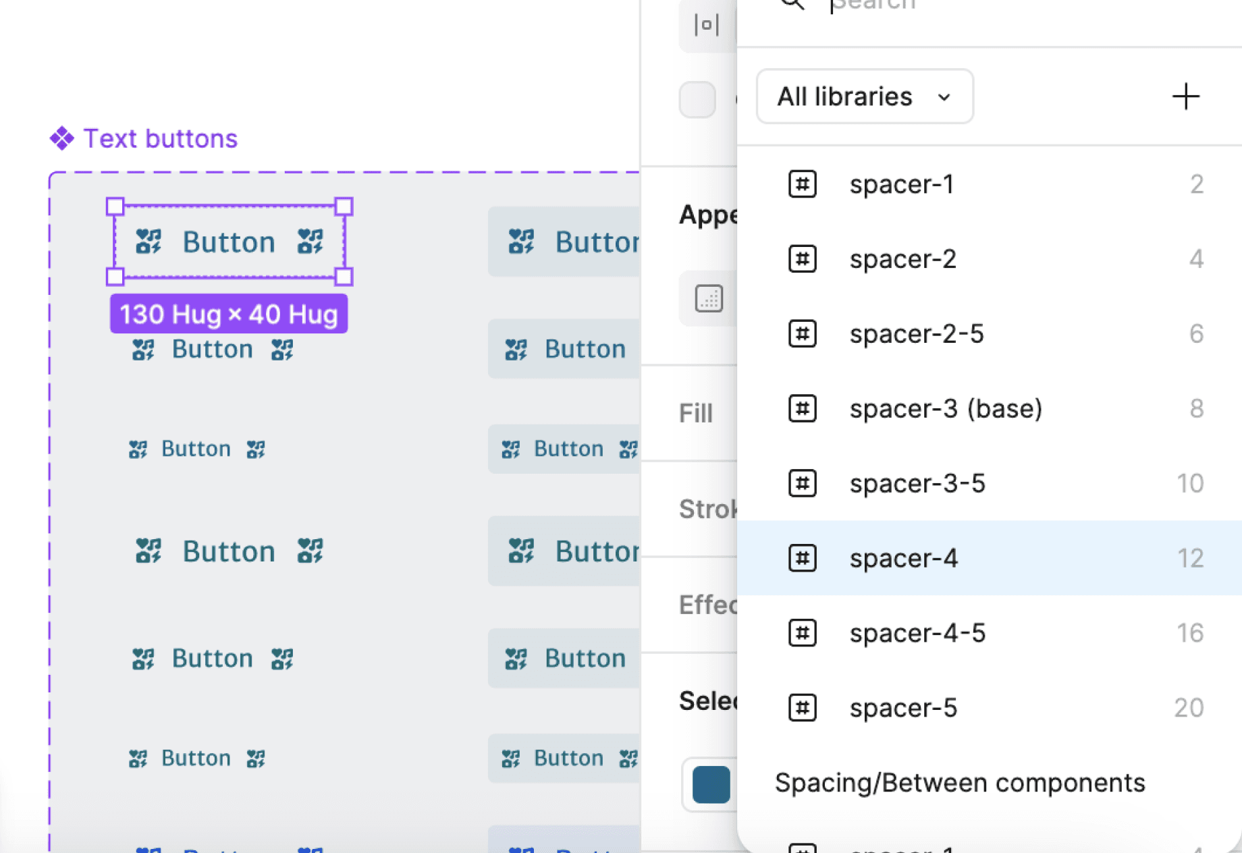
Task: Pick the spacer-5 variable
Action: (x=990, y=708)
